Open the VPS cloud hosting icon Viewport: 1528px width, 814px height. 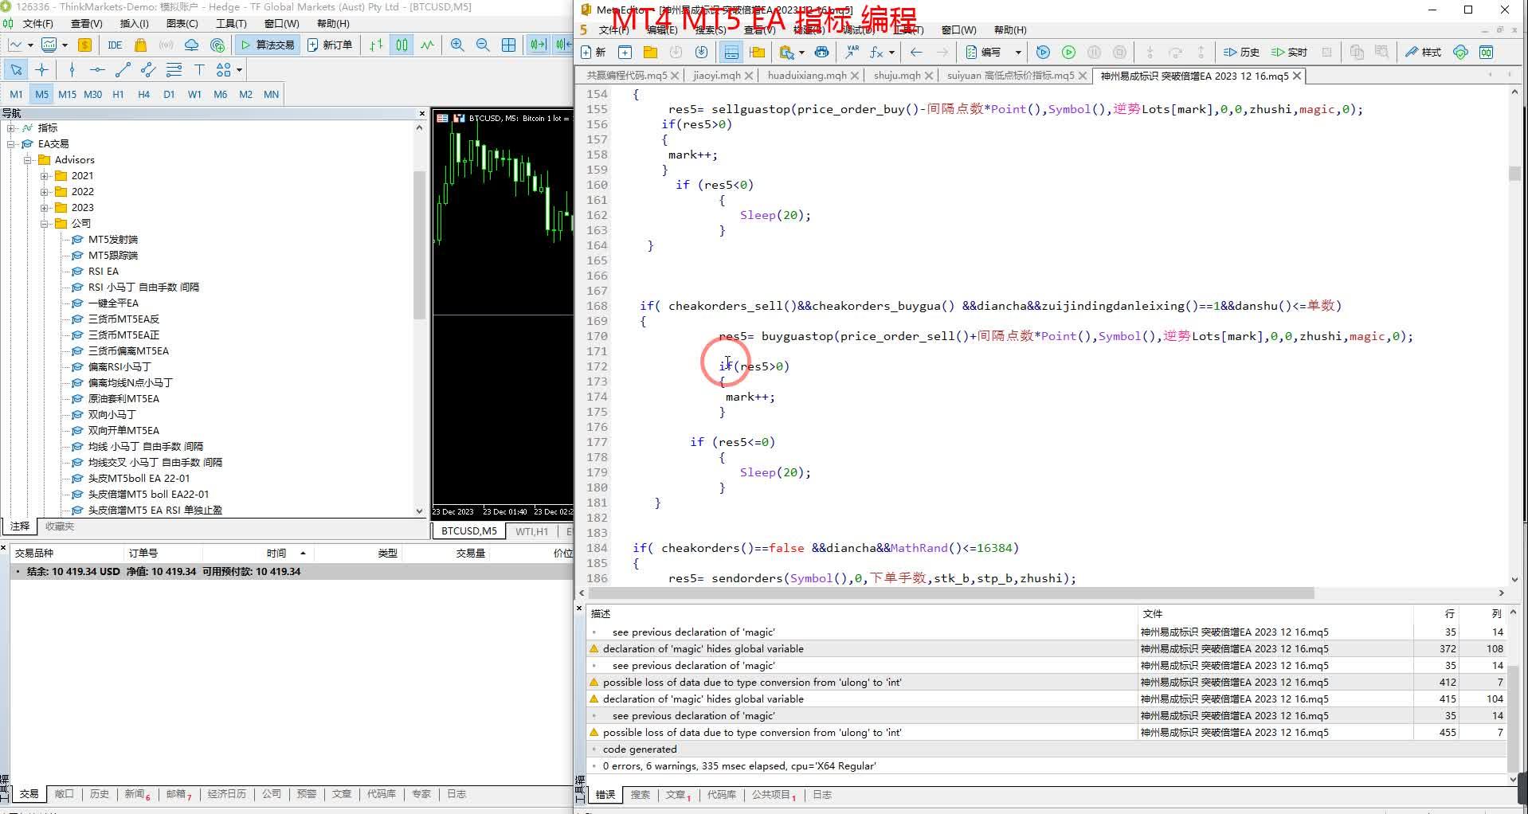192,45
